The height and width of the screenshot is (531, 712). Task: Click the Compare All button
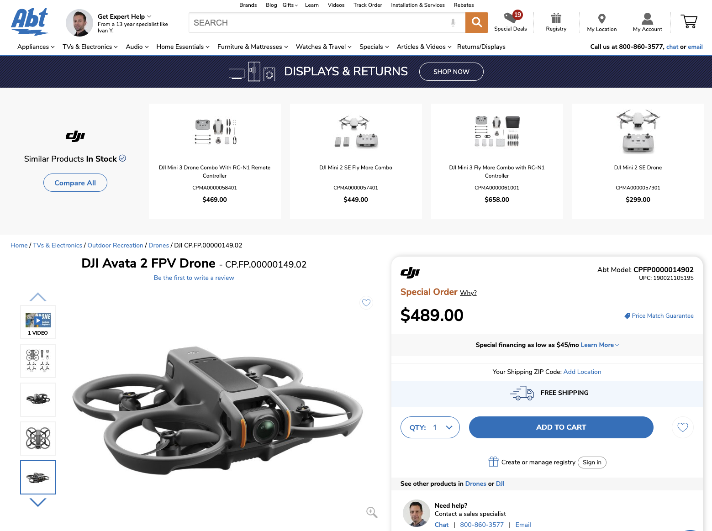[x=75, y=183]
